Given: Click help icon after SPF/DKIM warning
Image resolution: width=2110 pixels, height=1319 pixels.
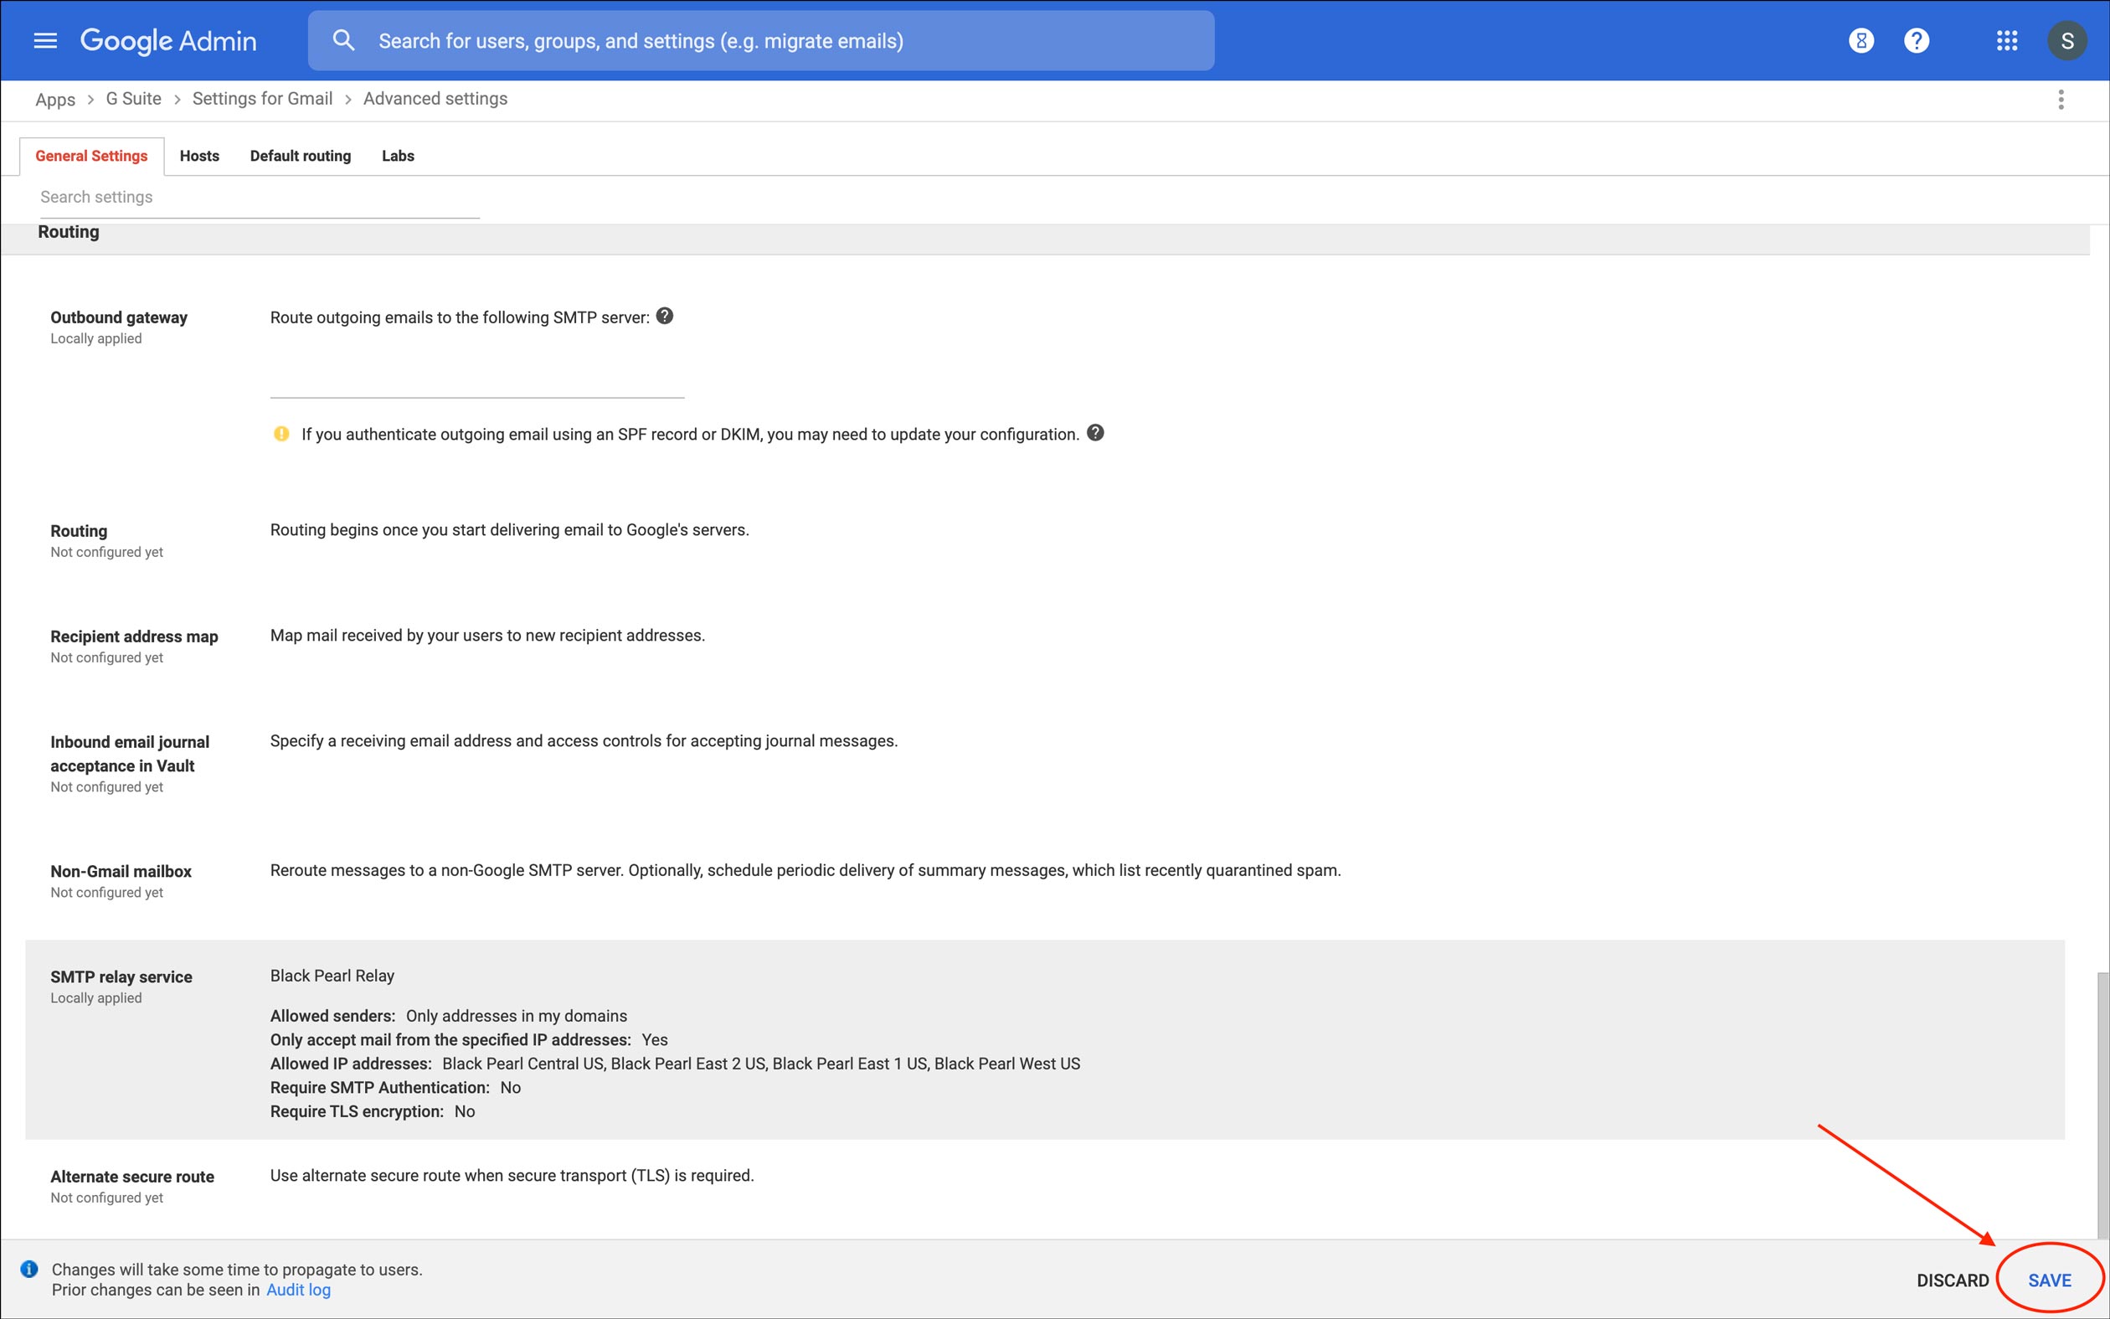Looking at the screenshot, I should coord(1095,433).
